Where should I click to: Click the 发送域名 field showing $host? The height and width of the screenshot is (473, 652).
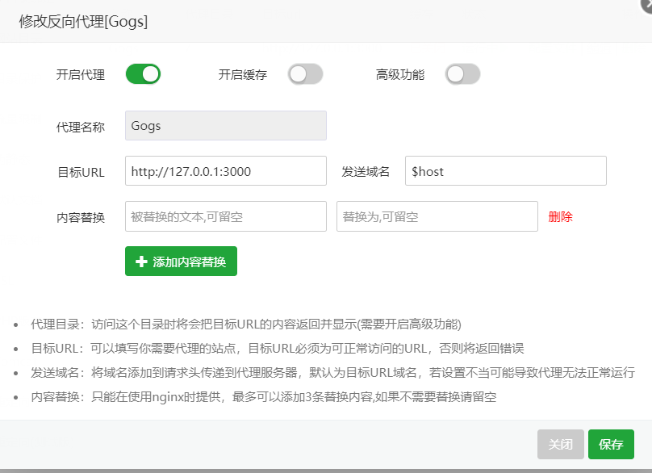coord(506,171)
